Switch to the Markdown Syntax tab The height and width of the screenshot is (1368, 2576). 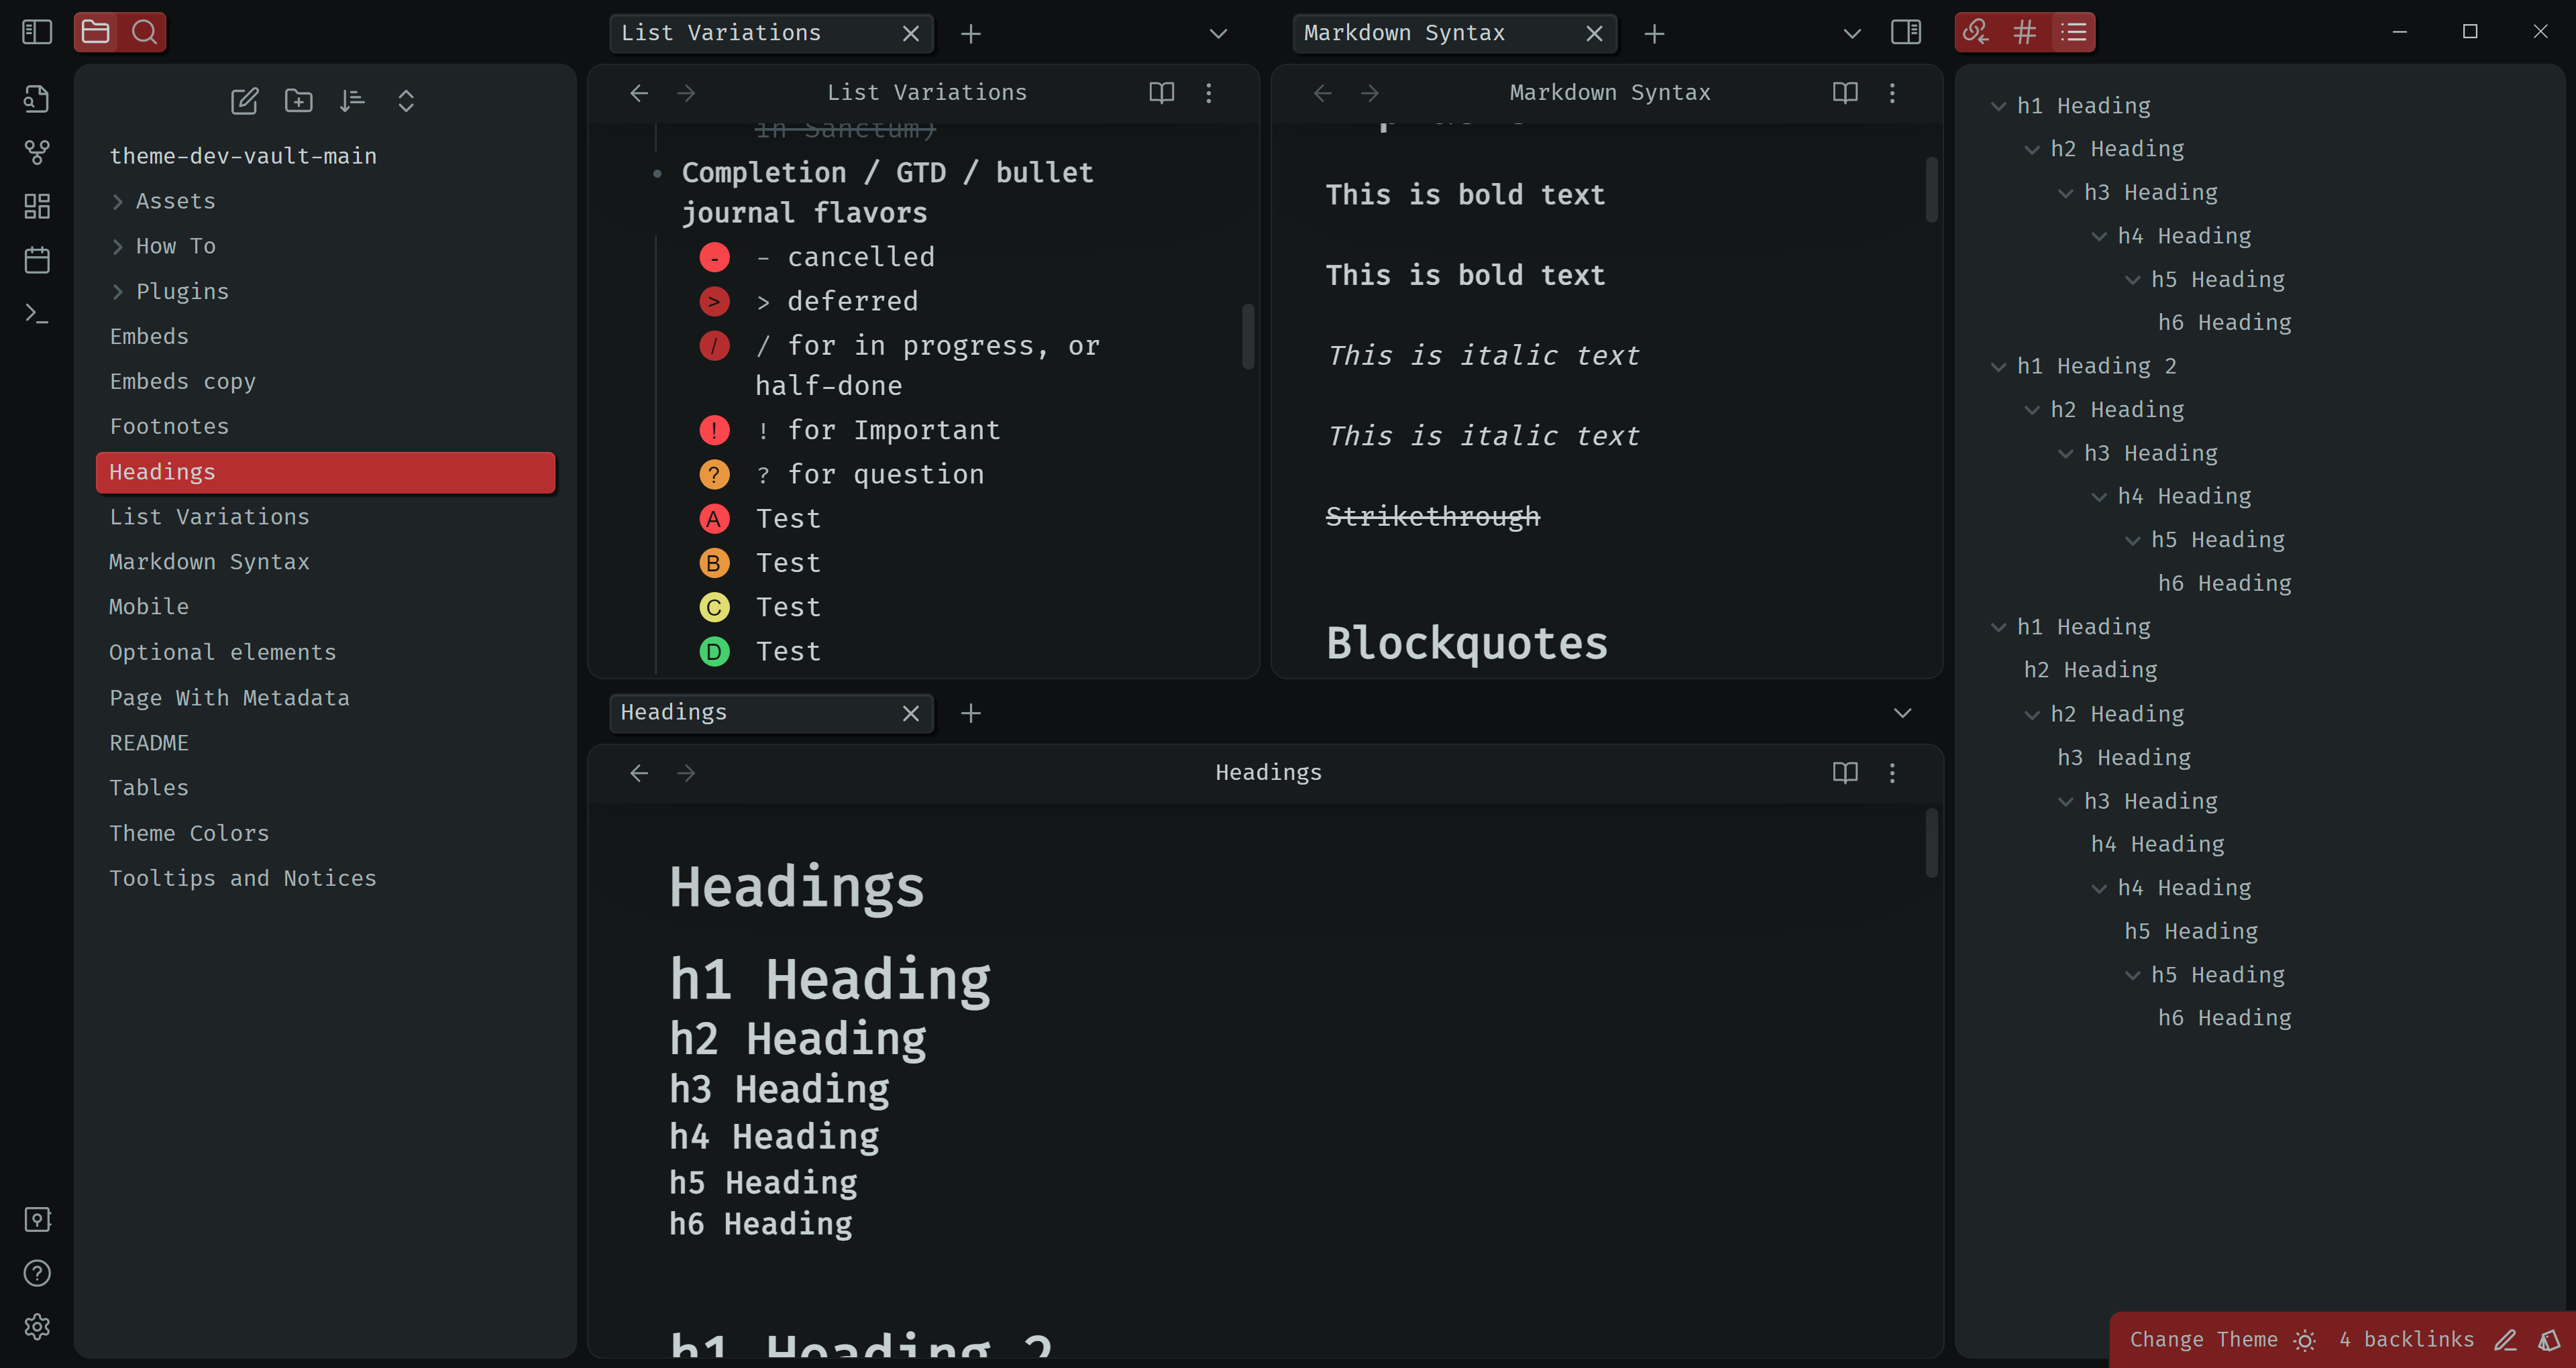pos(1404,33)
